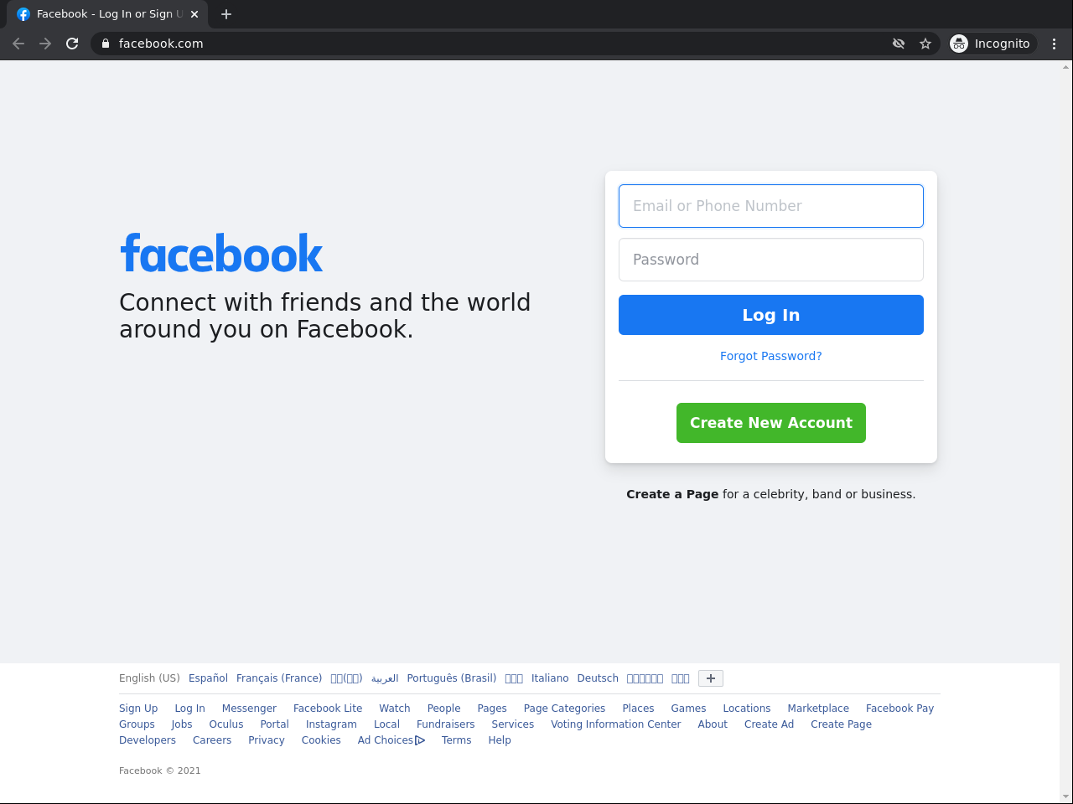This screenshot has height=804, width=1073.
Task: Switch language to Español
Action: coord(208,678)
